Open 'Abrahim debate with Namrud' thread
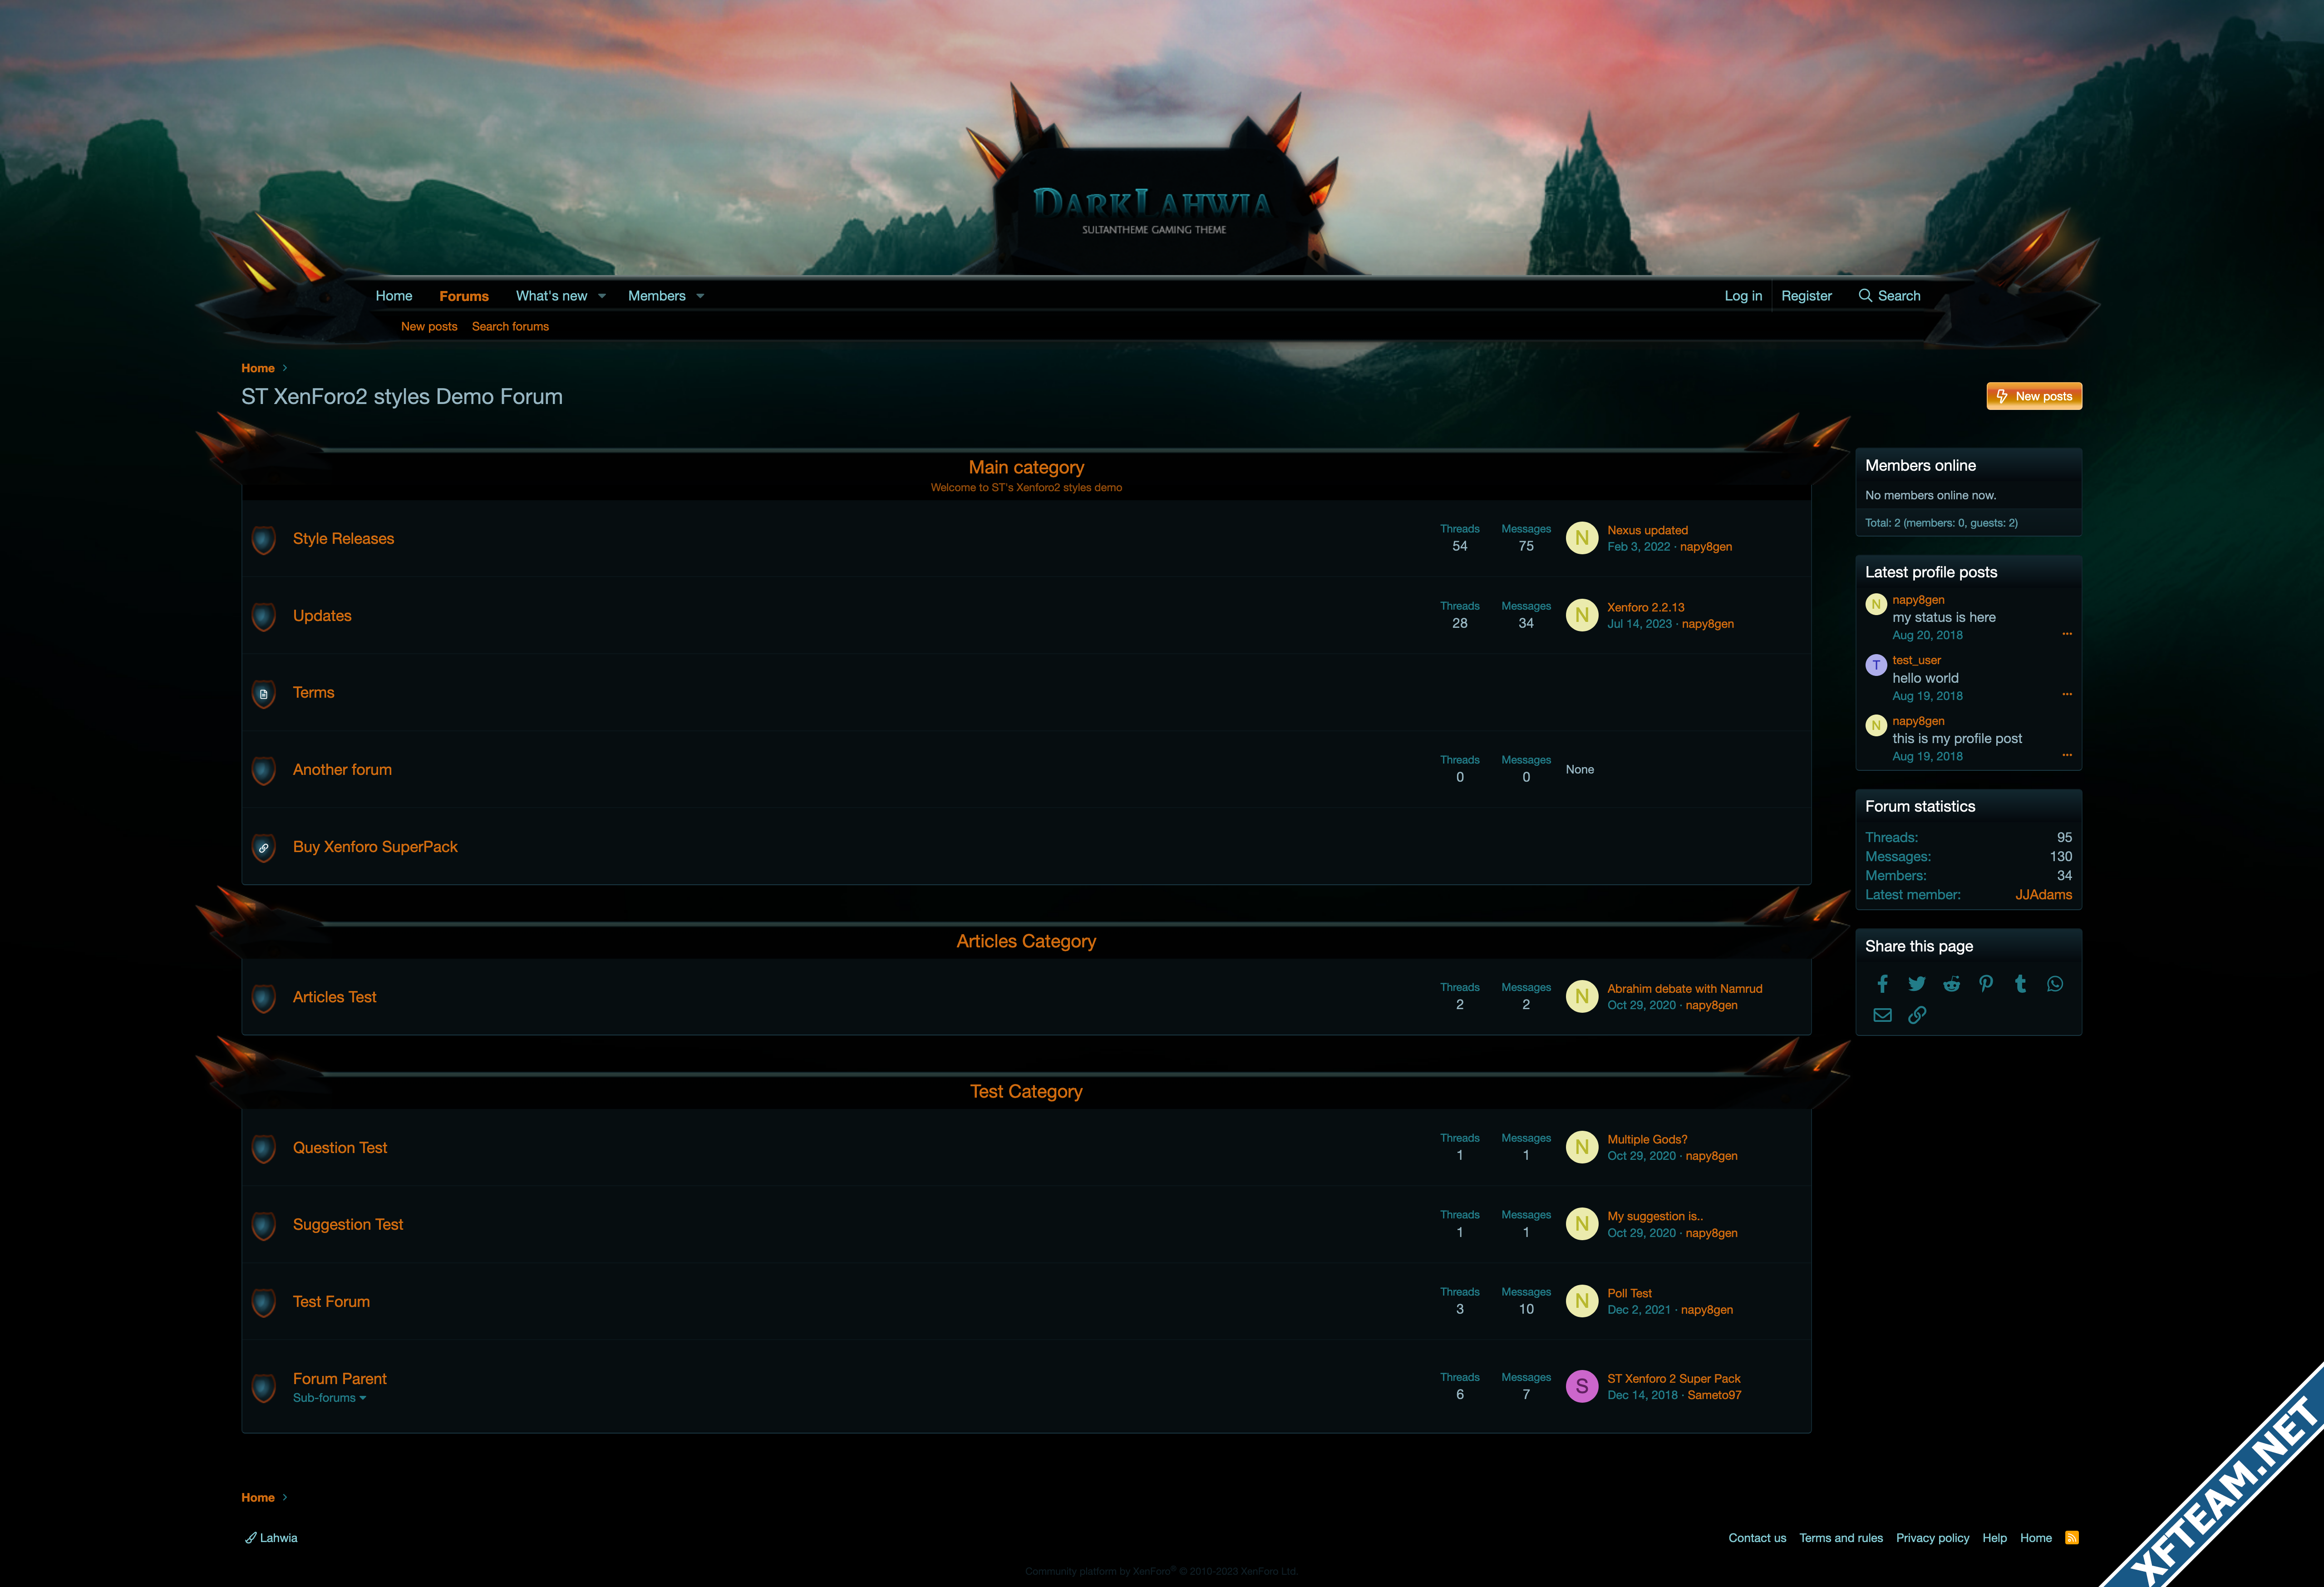This screenshot has width=2324, height=1587. tap(1685, 989)
